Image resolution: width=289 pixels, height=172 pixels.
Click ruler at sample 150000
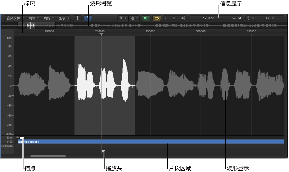coord(49,31)
